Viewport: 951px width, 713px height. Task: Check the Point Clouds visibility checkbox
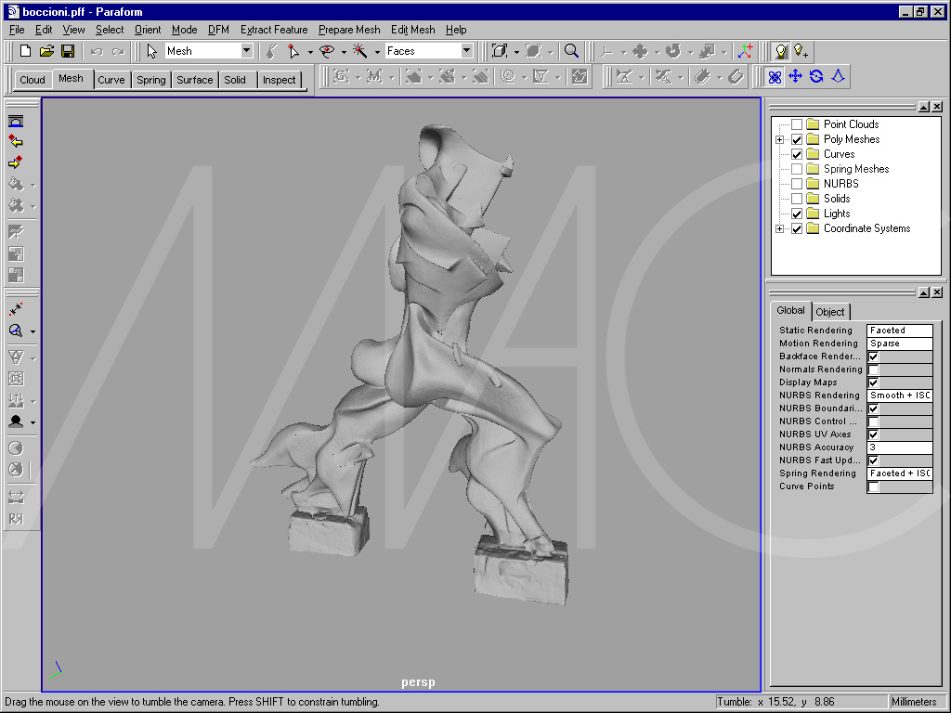coord(797,124)
